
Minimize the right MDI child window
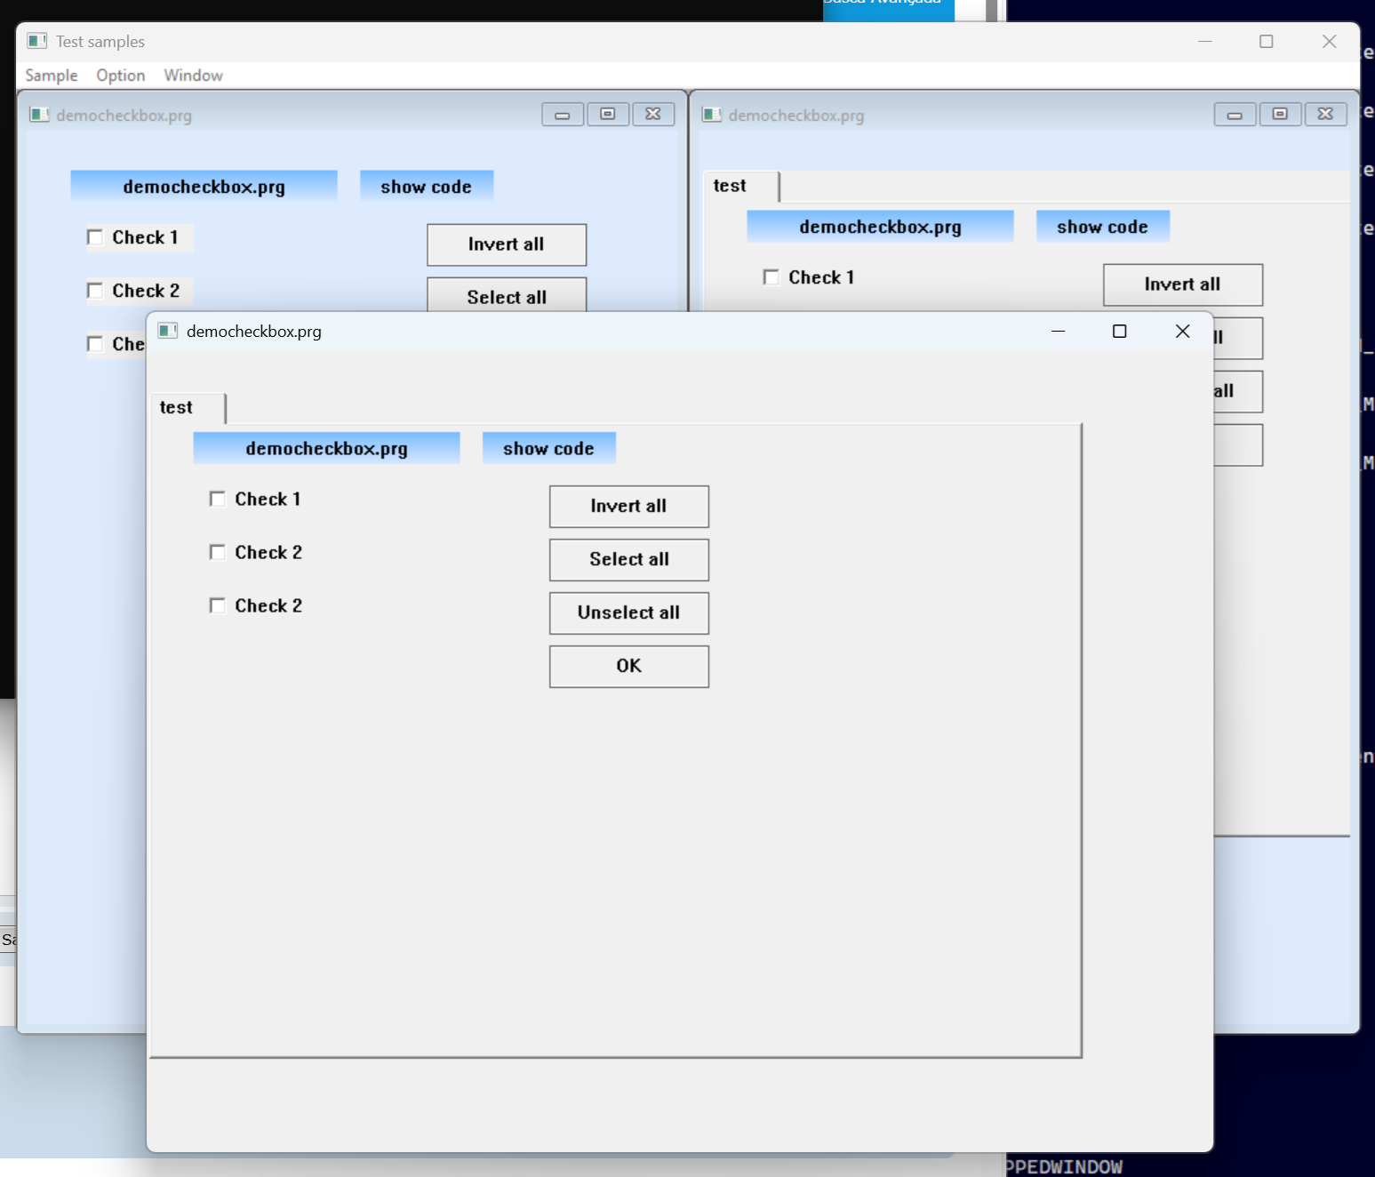[1235, 115]
